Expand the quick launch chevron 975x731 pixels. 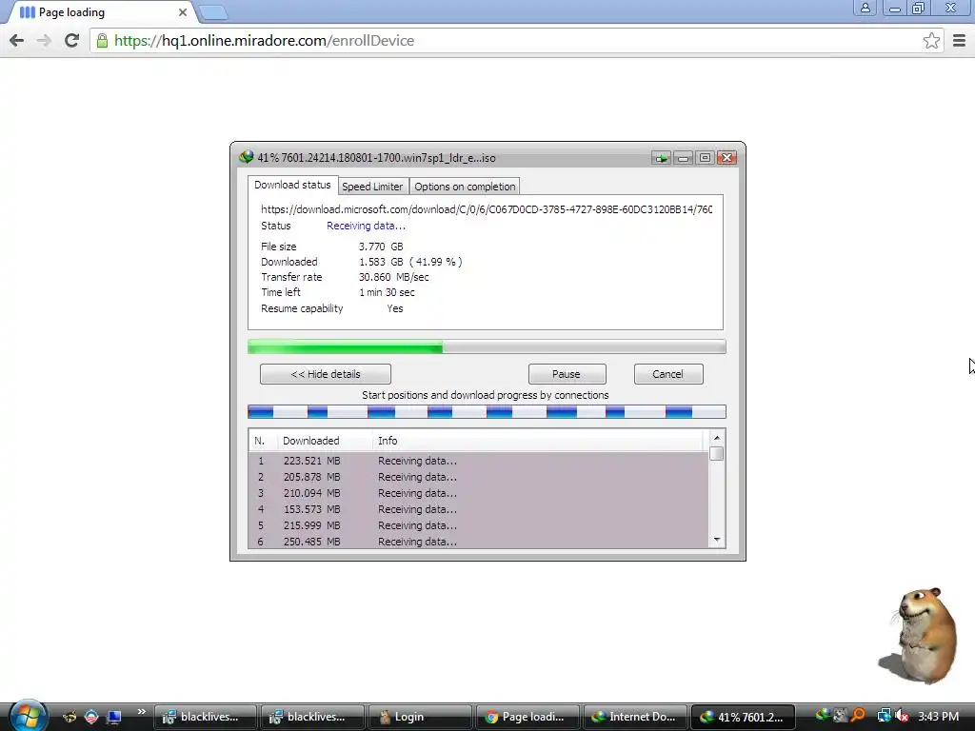(x=141, y=712)
